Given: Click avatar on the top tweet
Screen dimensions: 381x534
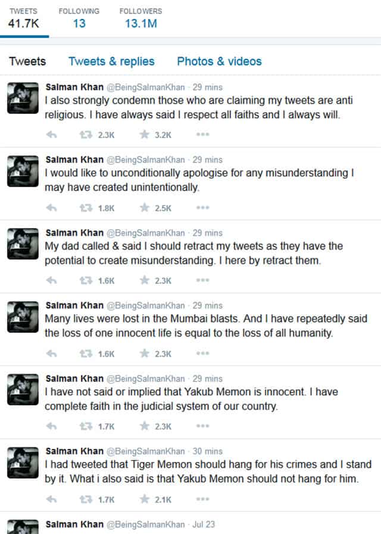Looking at the screenshot, I should click(x=23, y=98).
